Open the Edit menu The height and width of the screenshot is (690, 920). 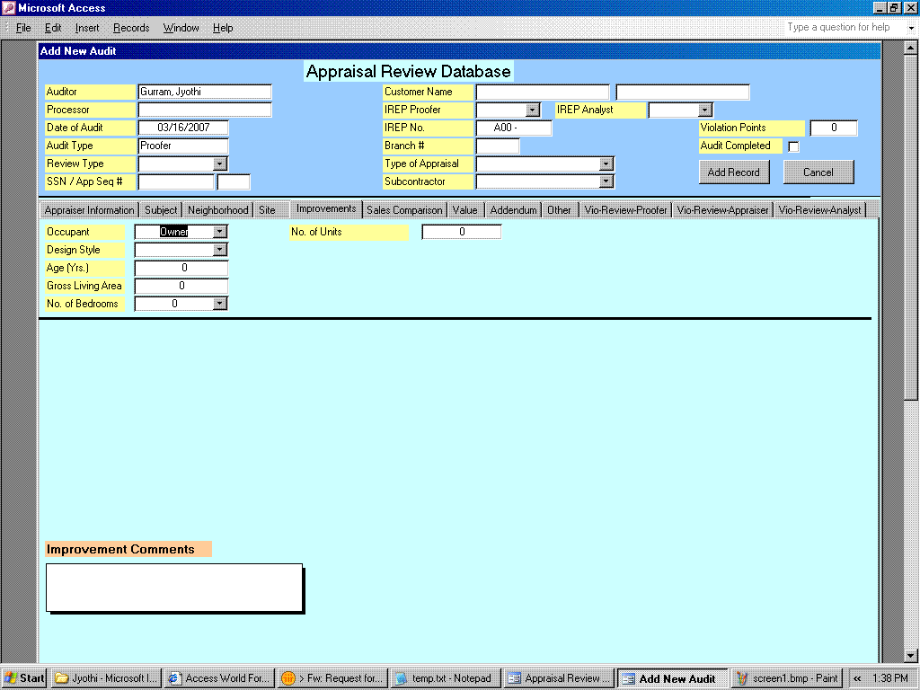tap(53, 28)
